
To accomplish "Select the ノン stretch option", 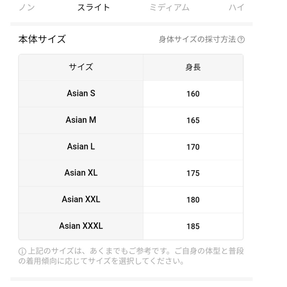I will coord(27,8).
